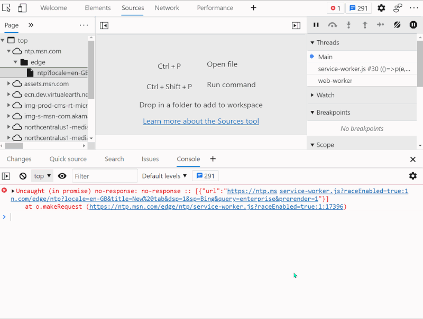Clear the console
The image size is (423, 319).
click(x=22, y=175)
